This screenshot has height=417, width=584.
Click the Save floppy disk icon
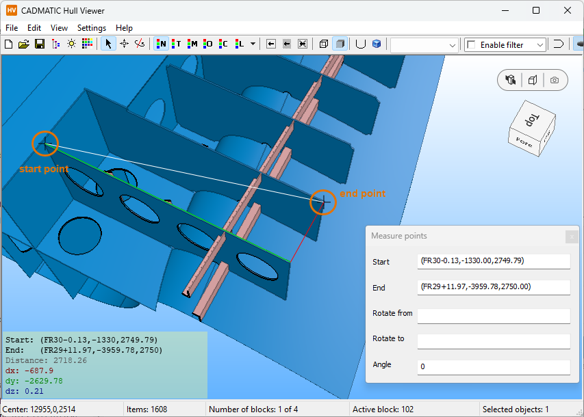[x=39, y=44]
